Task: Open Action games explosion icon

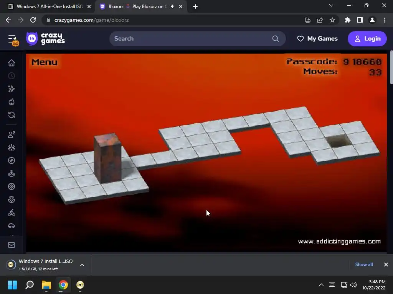Action: point(12,147)
